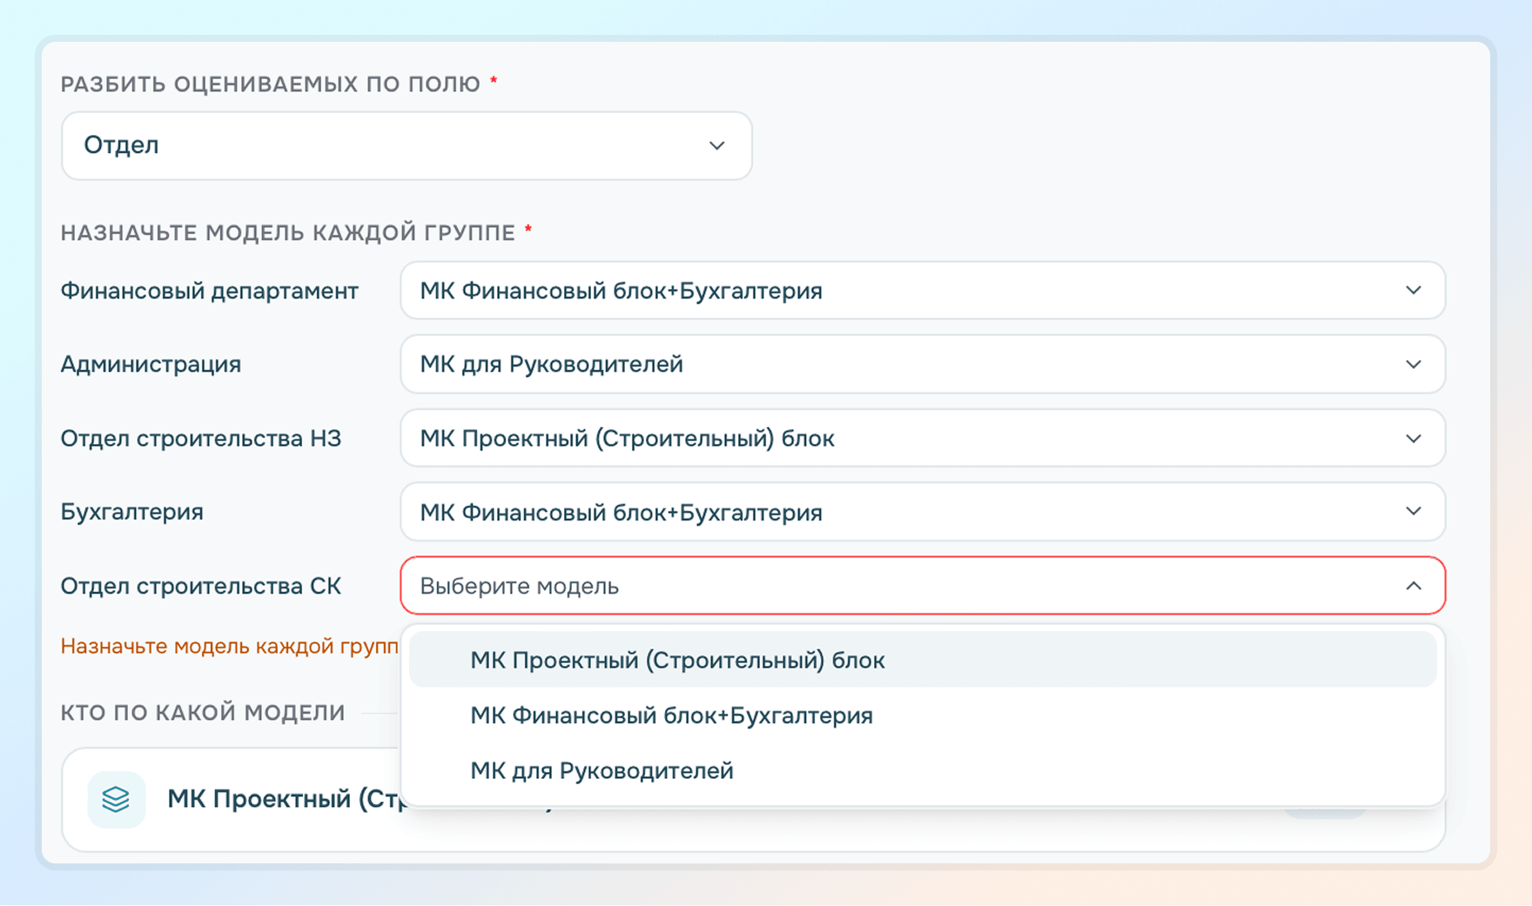Image resolution: width=1532 pixels, height=906 pixels.
Task: Select МК Финансовый блок+Бухгалтерия option in list
Action: pyautogui.click(x=923, y=715)
